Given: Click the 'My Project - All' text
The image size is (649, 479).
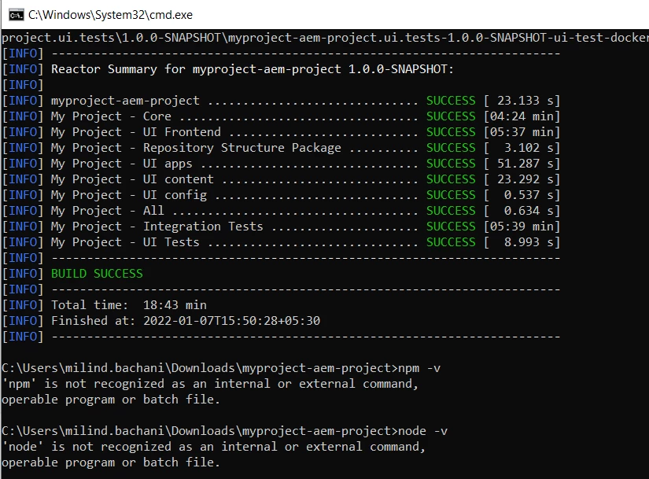Looking at the screenshot, I should [x=108, y=211].
